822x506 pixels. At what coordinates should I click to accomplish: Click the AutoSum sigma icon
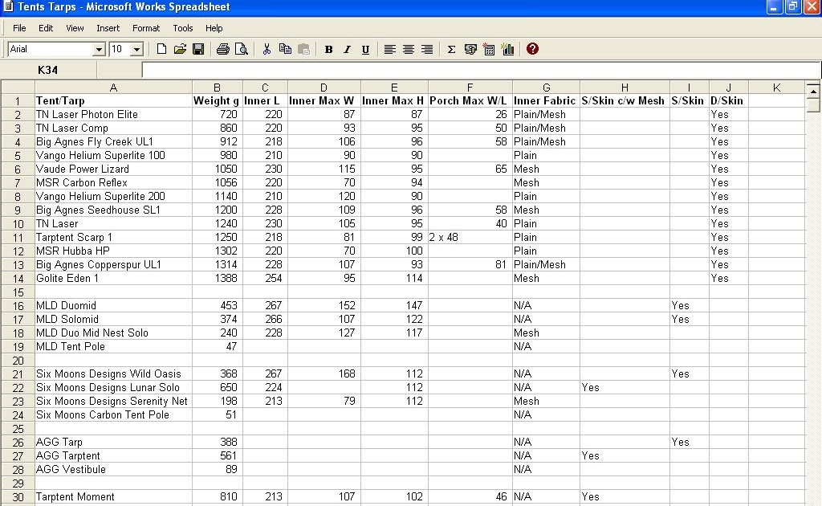(451, 49)
